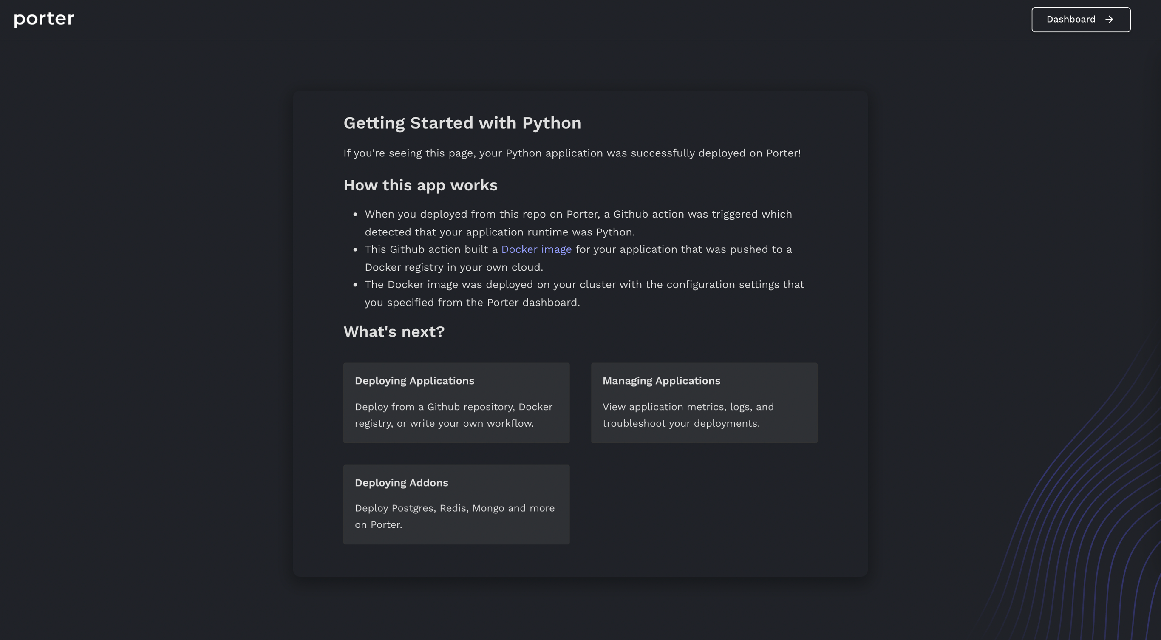1161x640 pixels.
Task: Click the Getting Started with Python heading
Action: (x=462, y=123)
